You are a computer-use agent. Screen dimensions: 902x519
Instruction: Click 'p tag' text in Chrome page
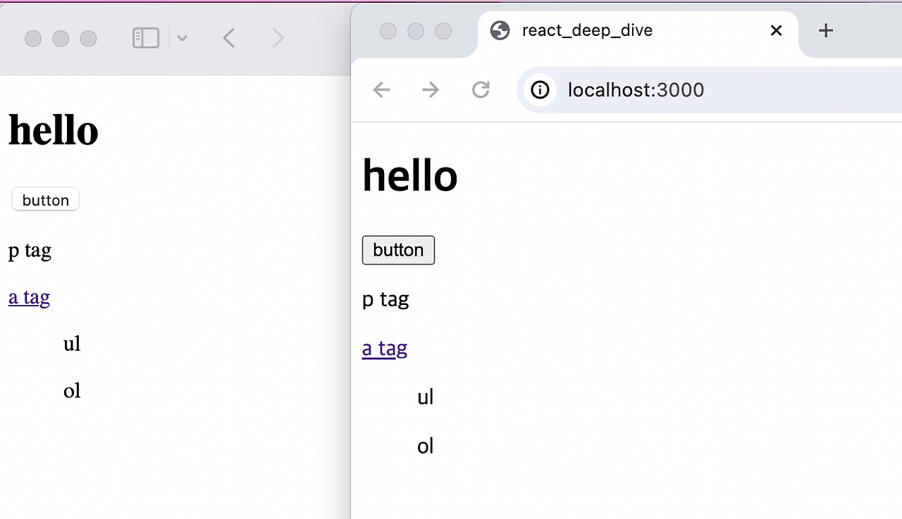385,300
